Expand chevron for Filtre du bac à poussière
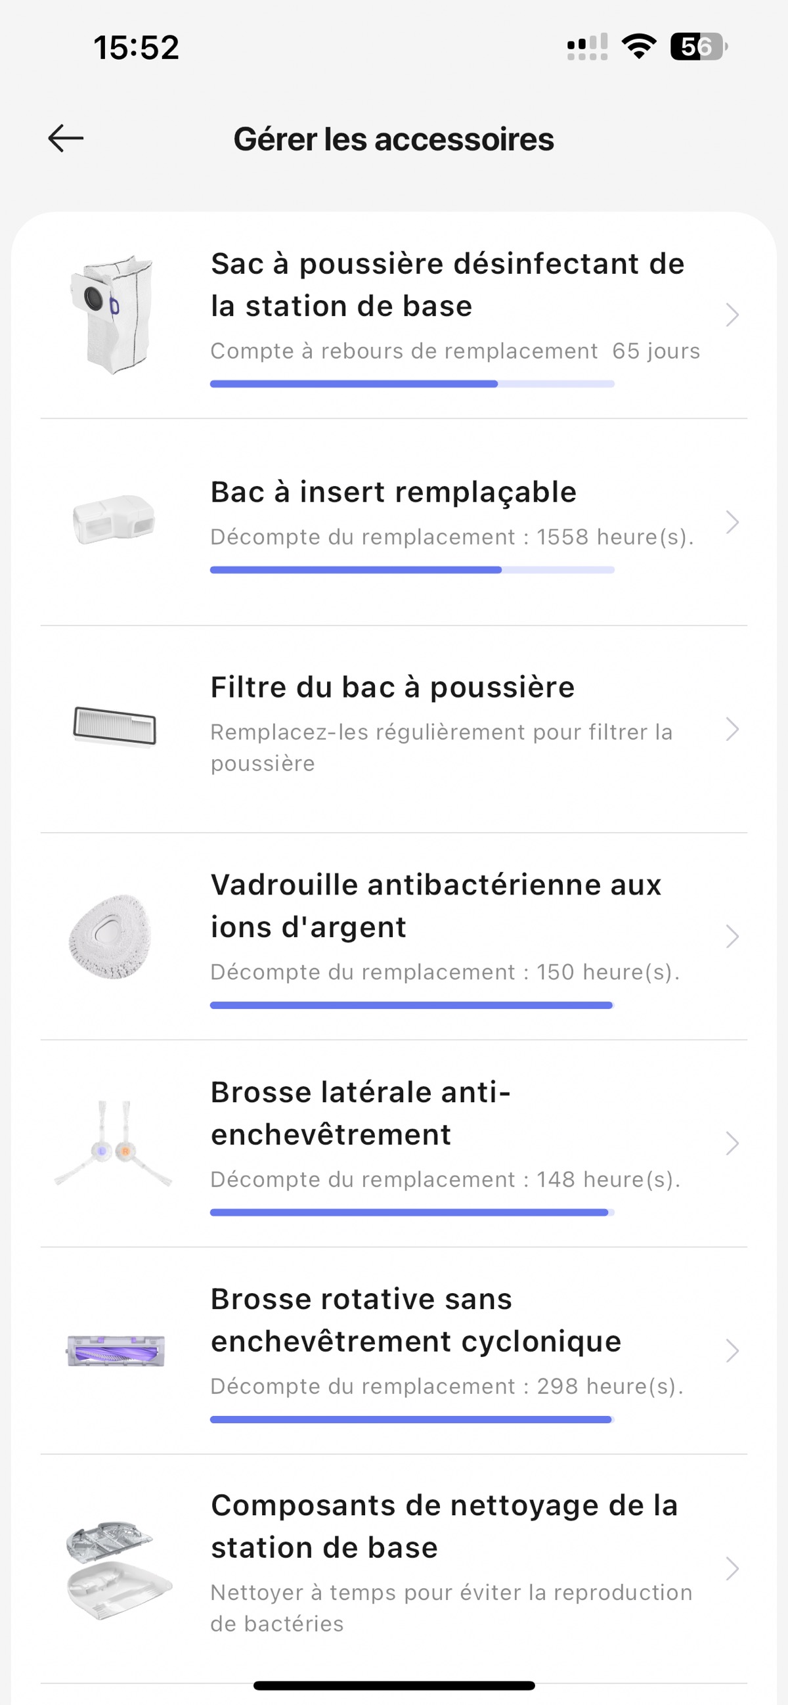 [732, 730]
